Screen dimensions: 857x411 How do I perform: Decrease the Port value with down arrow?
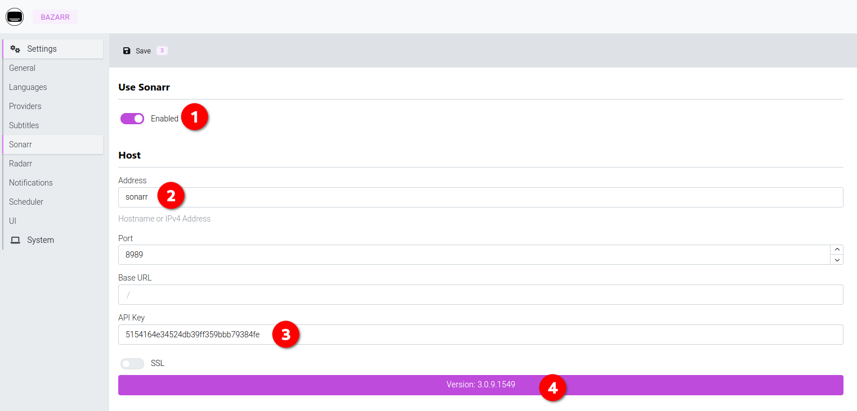coord(837,259)
